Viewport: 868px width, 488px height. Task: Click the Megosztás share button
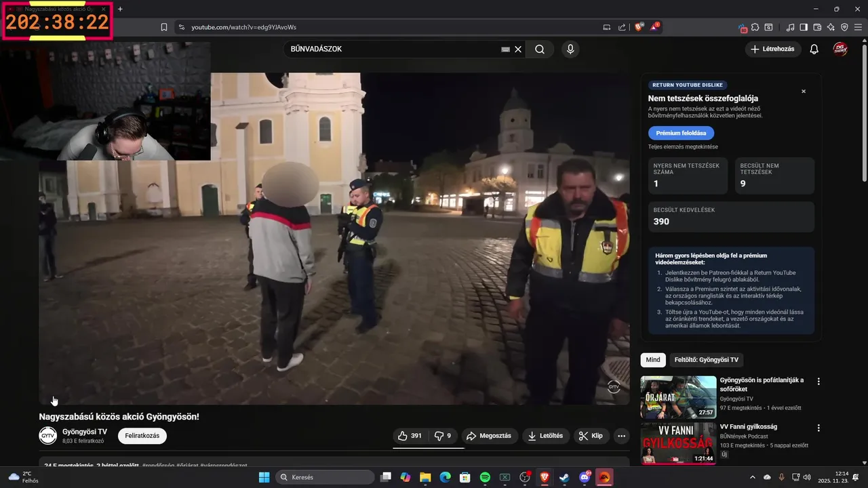coord(489,436)
